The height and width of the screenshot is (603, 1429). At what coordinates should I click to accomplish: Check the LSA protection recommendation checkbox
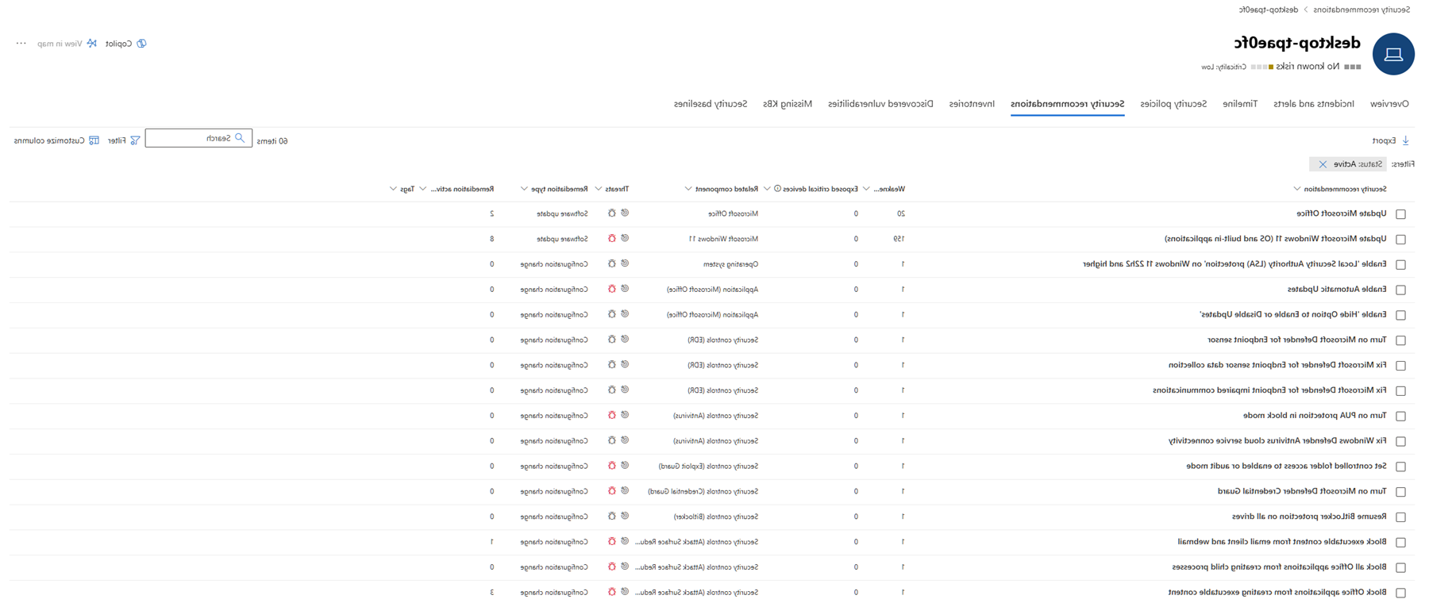1400,265
